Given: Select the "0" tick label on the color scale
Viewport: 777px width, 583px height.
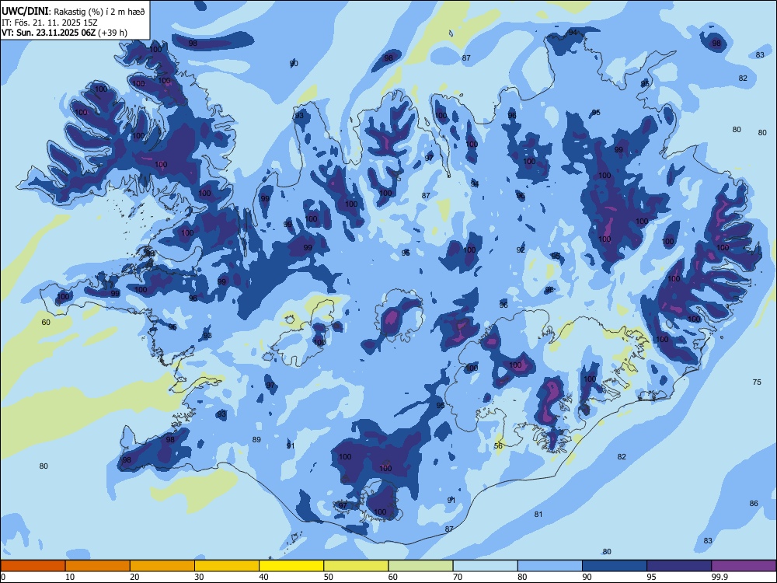Looking at the screenshot, I should pyautogui.click(x=3, y=577).
